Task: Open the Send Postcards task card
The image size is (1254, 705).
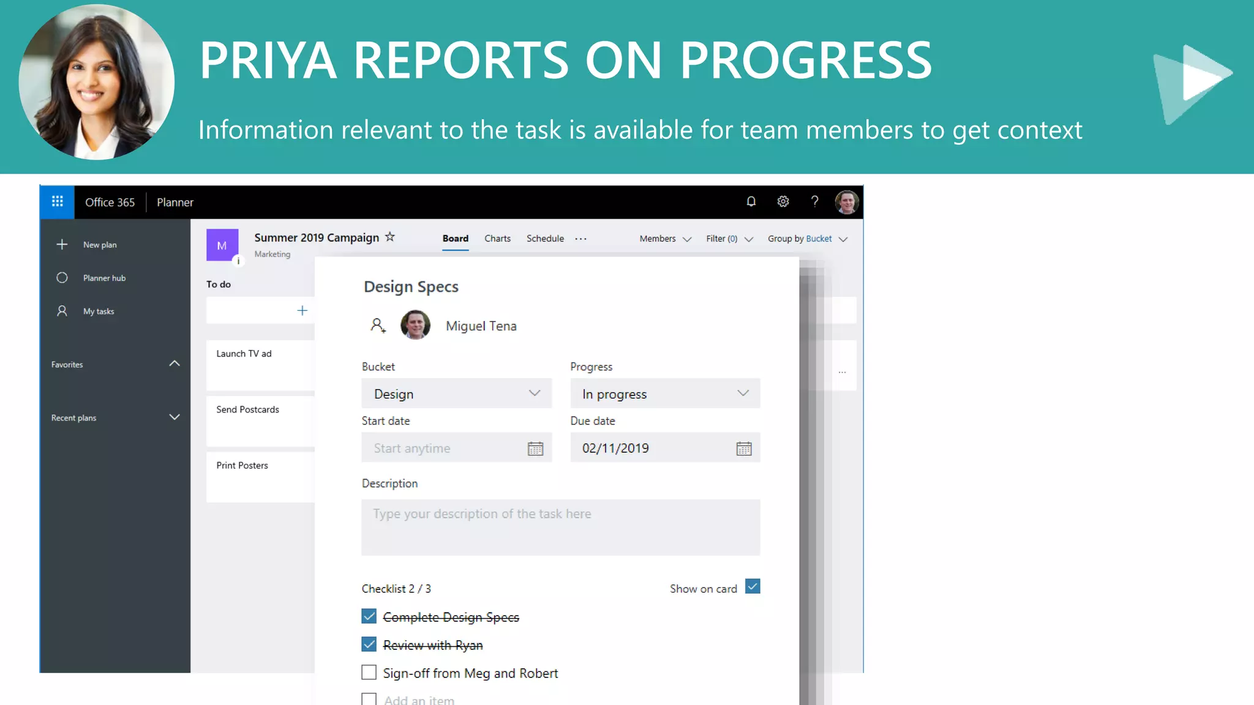Action: [260, 422]
